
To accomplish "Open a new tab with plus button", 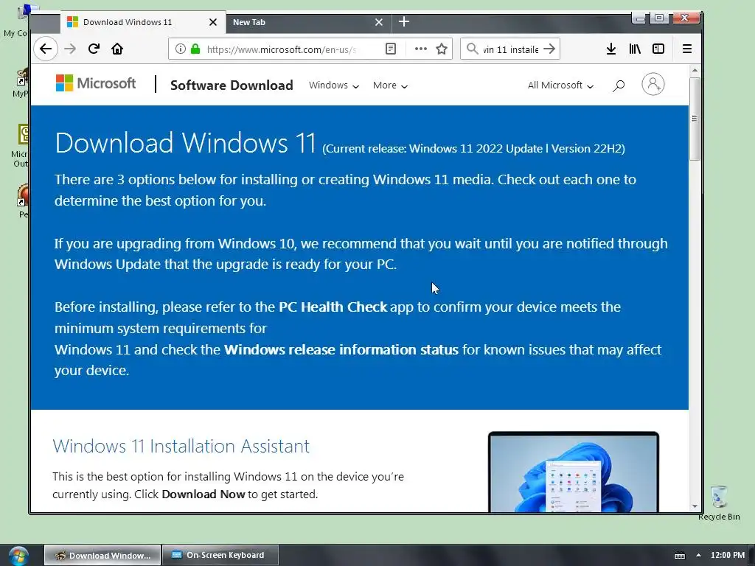I will tap(404, 21).
